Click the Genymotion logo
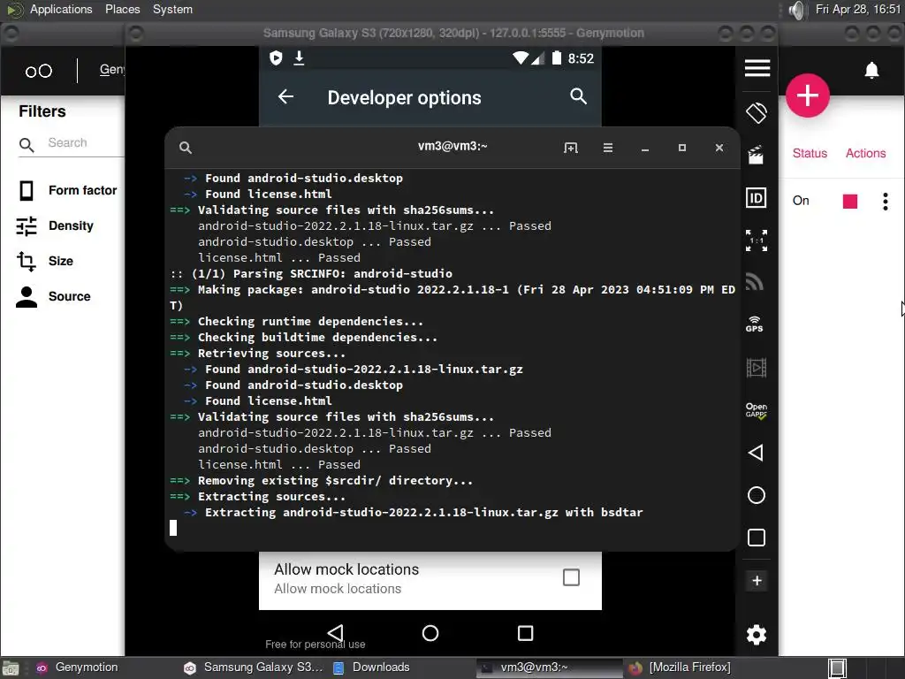 point(39,71)
